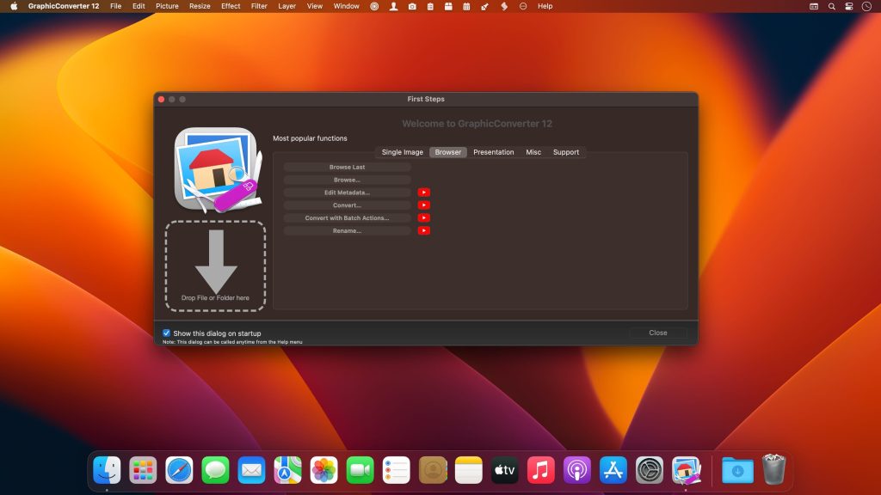Open the Picture menu

tap(167, 6)
